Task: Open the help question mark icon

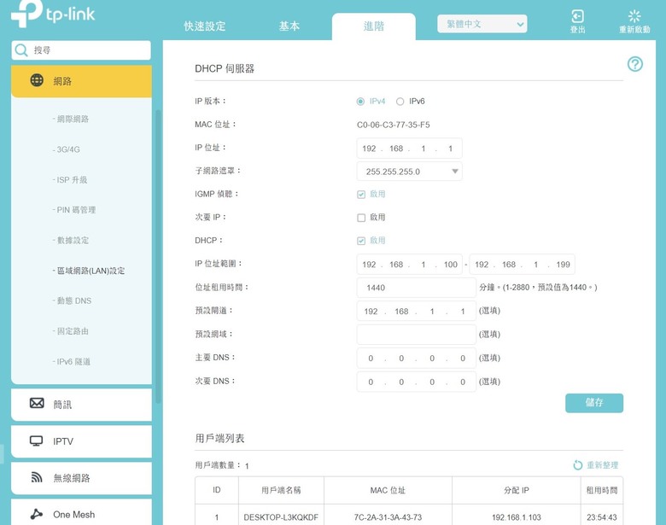Action: (x=635, y=64)
